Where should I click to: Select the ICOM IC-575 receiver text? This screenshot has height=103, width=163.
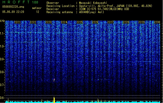(x=104, y=9)
